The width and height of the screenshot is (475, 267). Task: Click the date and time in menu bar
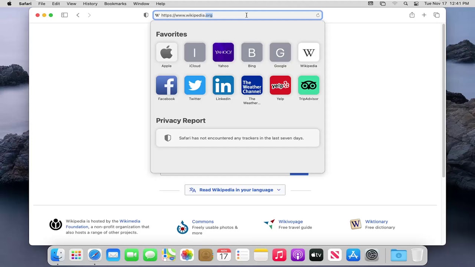pyautogui.click(x=446, y=4)
